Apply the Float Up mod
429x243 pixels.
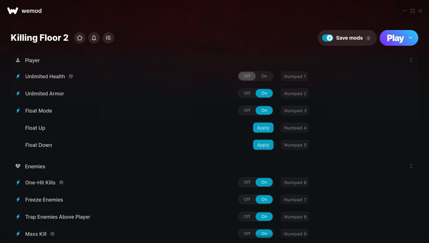(263, 128)
